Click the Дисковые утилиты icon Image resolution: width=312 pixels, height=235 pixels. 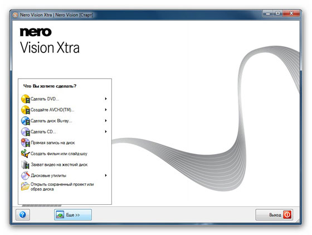[26, 176]
